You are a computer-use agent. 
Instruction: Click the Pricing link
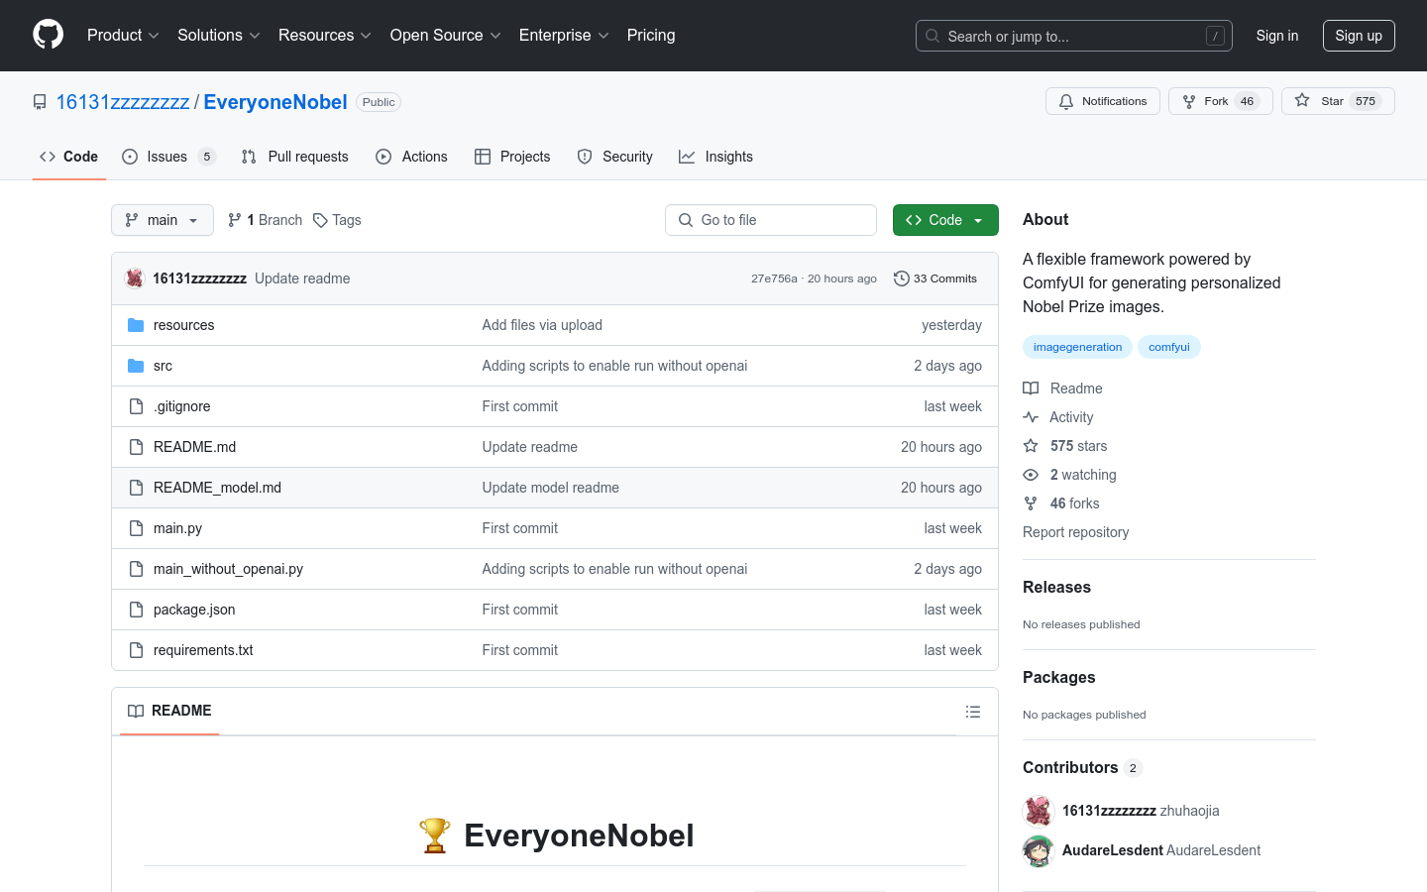point(651,36)
